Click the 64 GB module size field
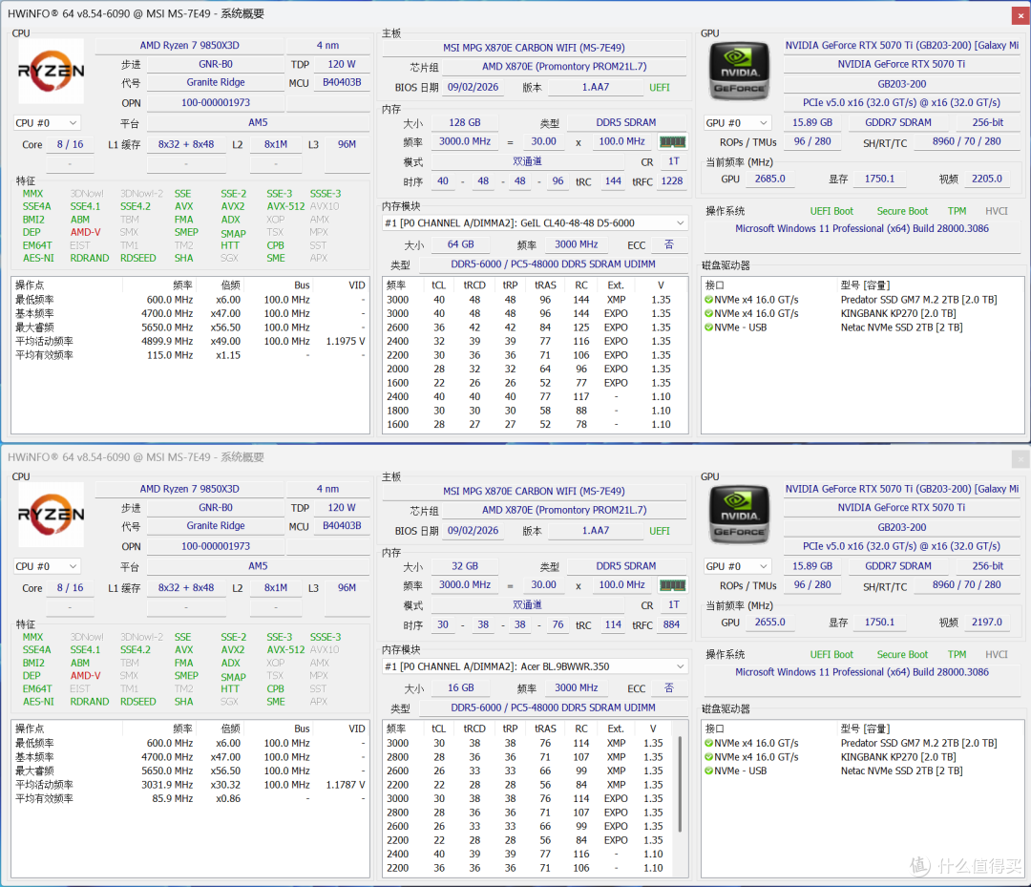Image resolution: width=1031 pixels, height=887 pixels. (x=461, y=244)
